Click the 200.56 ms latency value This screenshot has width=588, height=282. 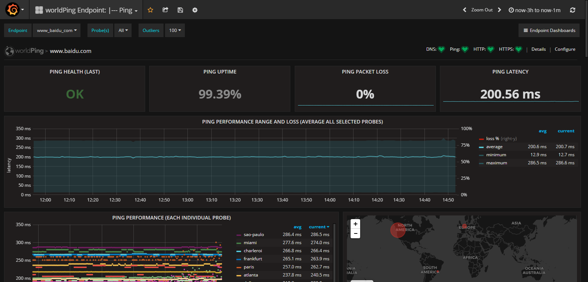[x=510, y=94]
